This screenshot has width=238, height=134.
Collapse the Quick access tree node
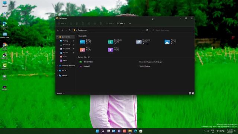(57, 37)
